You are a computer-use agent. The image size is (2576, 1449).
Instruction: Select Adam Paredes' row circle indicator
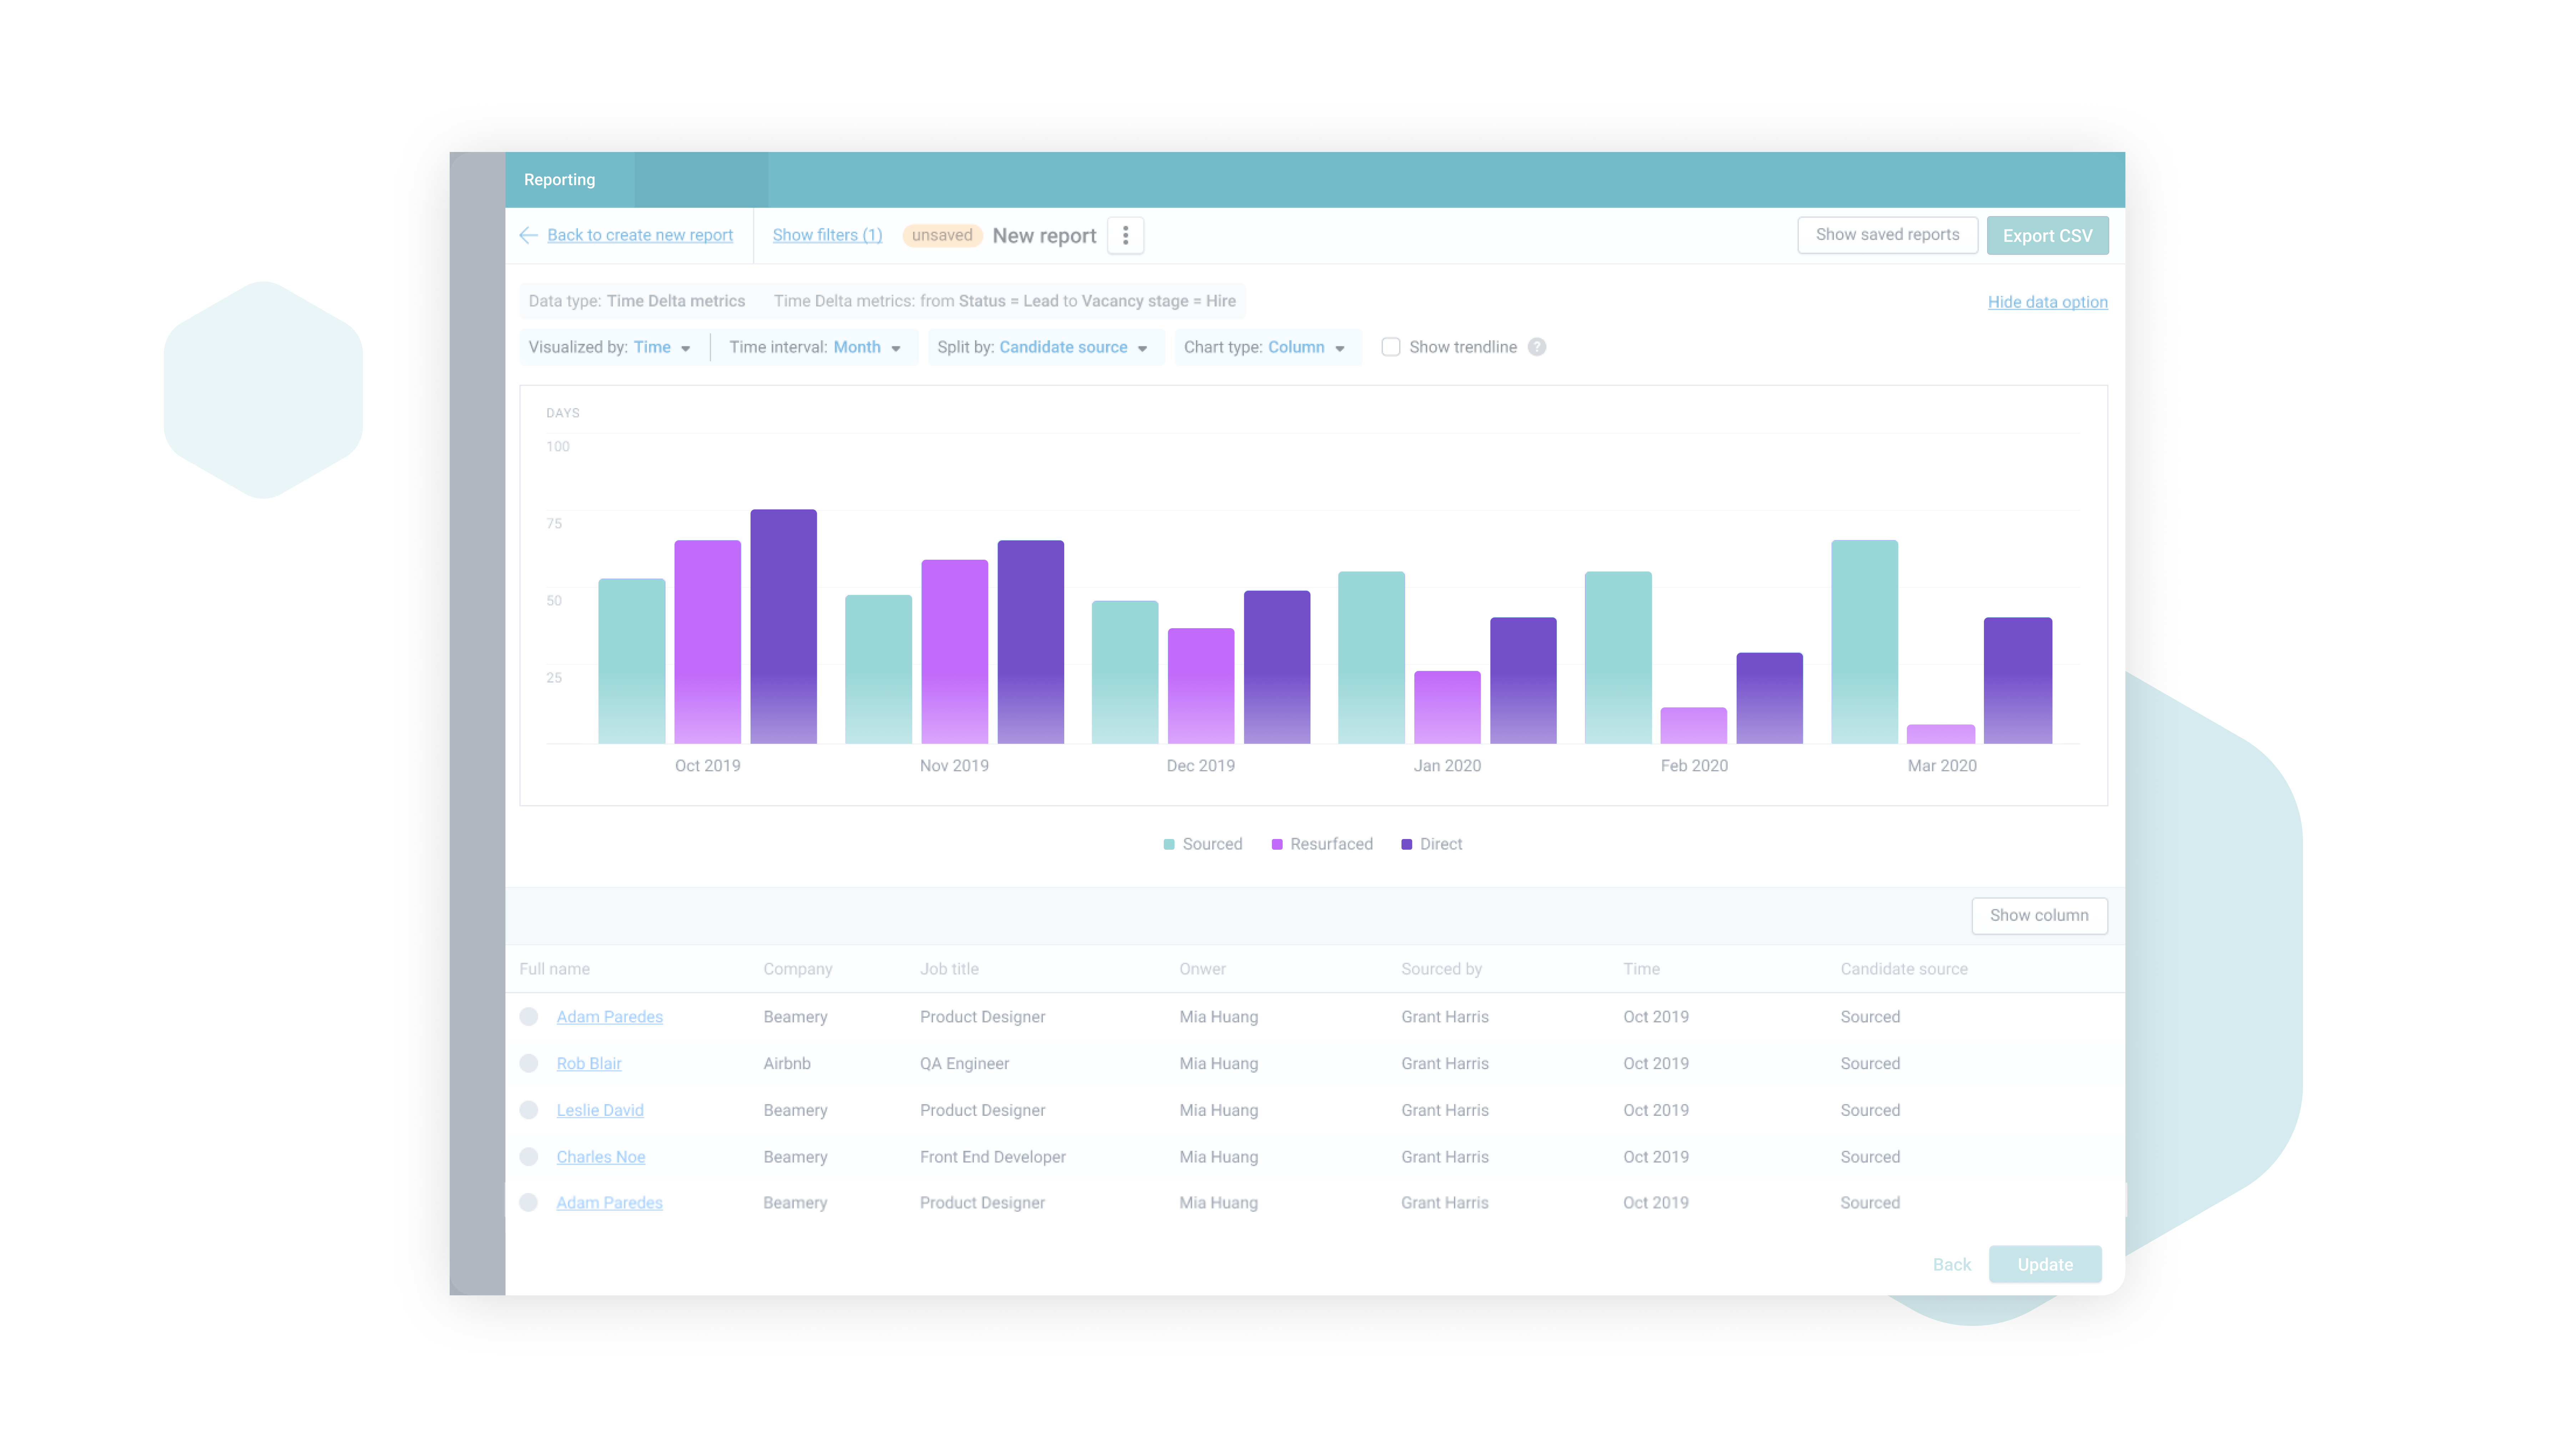529,1016
